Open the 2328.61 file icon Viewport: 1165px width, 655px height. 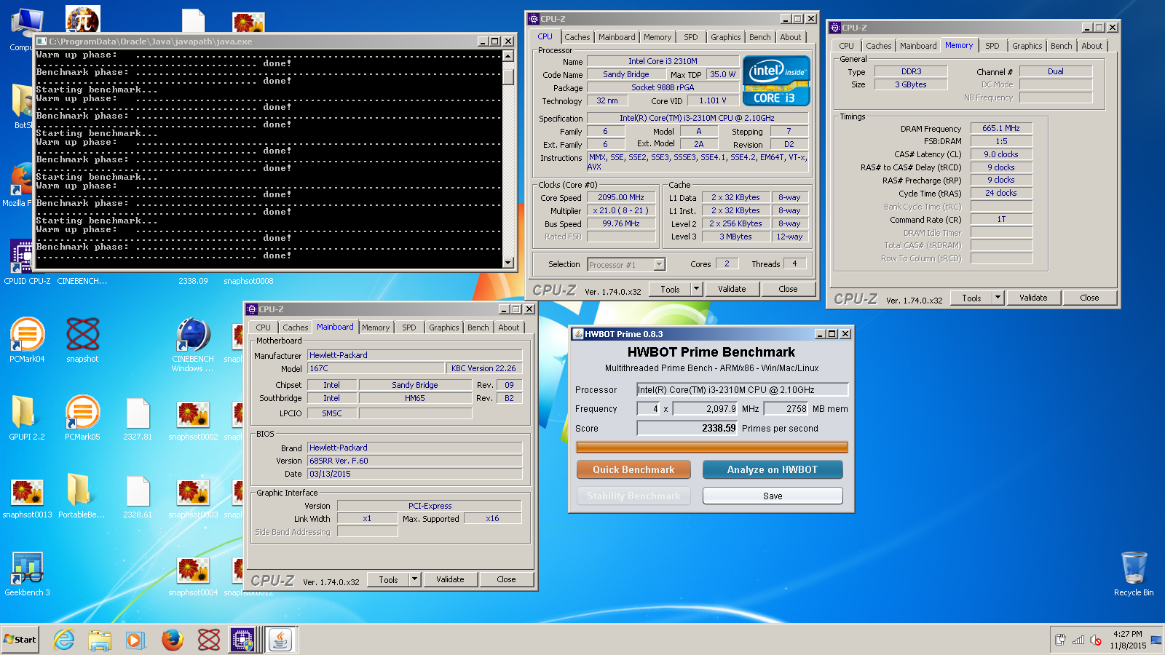(138, 496)
